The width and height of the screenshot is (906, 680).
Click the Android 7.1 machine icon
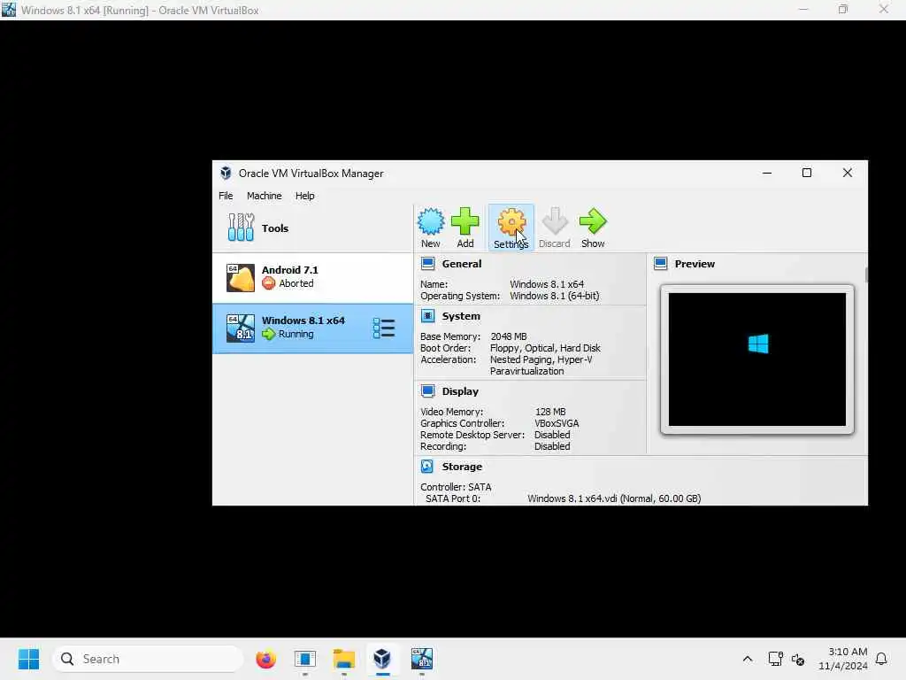pyautogui.click(x=241, y=277)
